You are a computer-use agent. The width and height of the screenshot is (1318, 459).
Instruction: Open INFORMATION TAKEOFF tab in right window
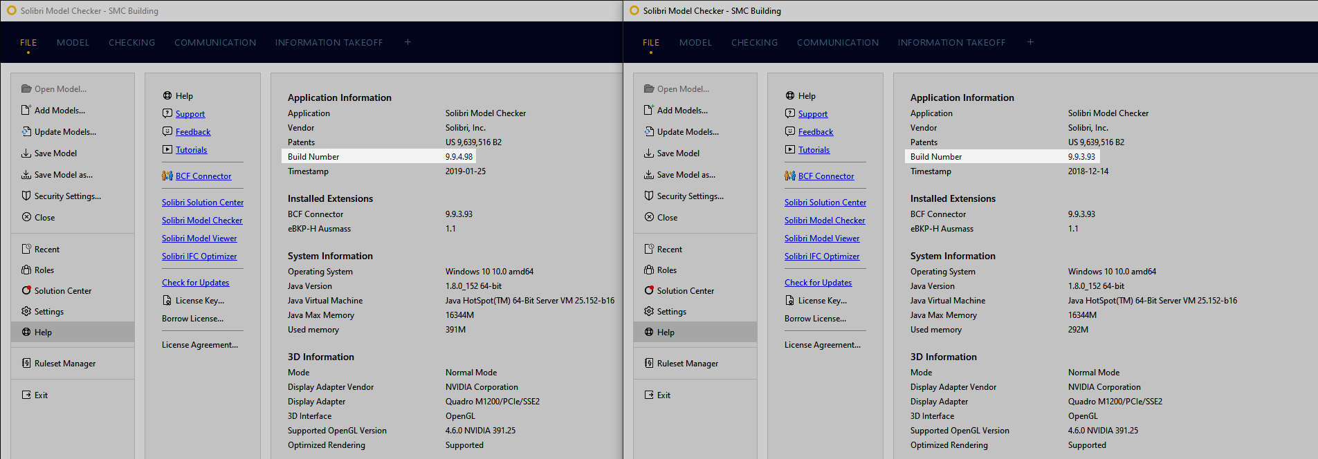(x=951, y=43)
